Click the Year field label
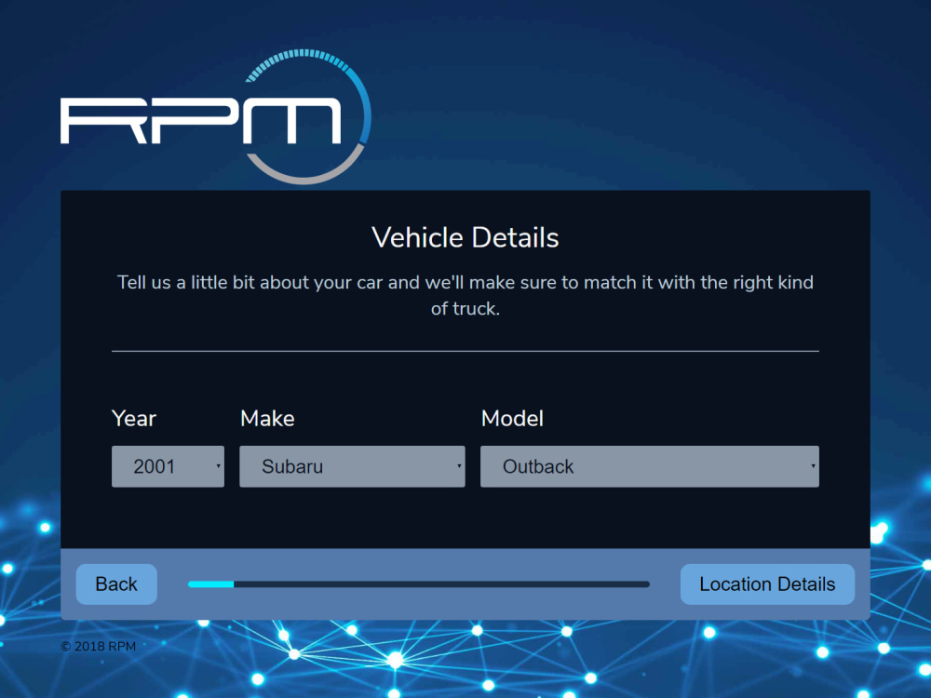Image resolution: width=931 pixels, height=698 pixels. [134, 419]
